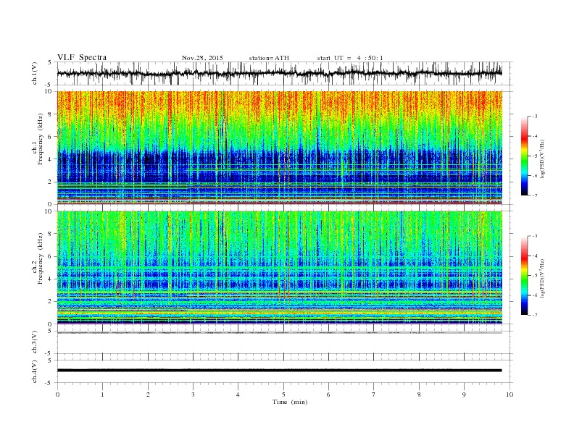Click the ch.1 spectrogram panel
The width and height of the screenshot is (574, 443).
tap(280, 148)
